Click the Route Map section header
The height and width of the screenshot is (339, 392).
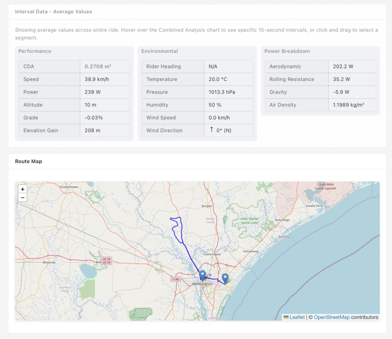29,161
